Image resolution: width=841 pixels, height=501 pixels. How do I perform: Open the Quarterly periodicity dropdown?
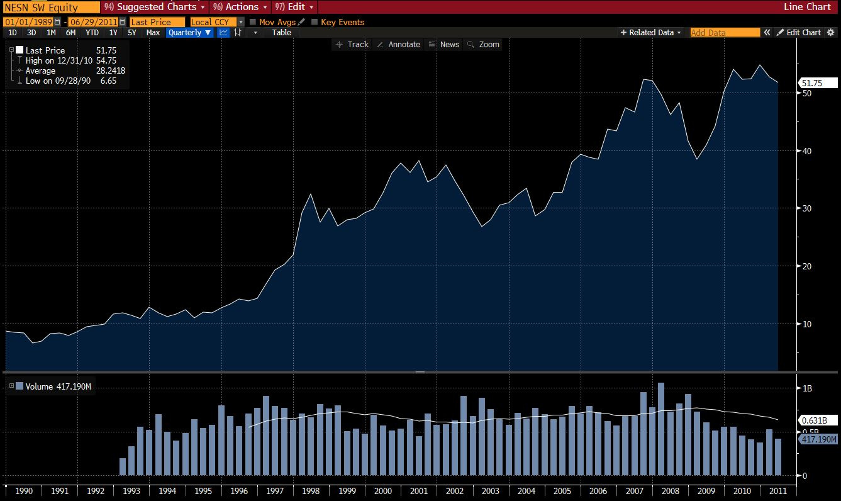click(190, 33)
